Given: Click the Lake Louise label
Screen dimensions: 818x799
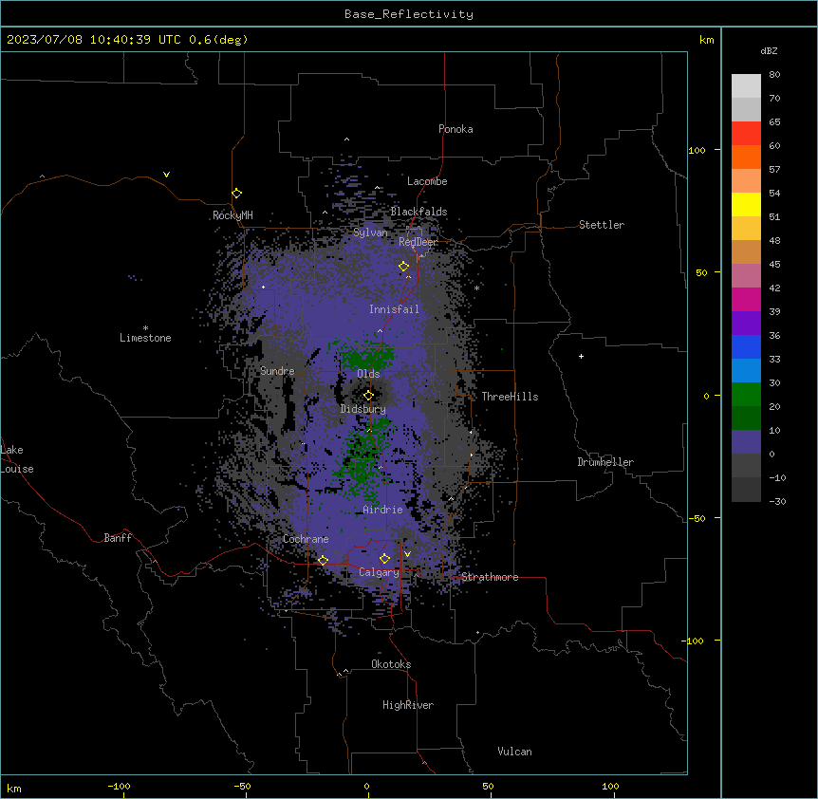Looking at the screenshot, I should (x=17, y=459).
